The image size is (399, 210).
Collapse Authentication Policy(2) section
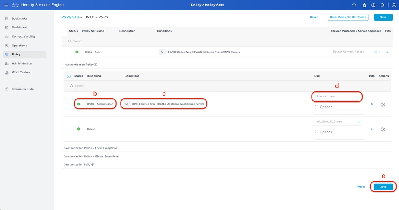pos(64,65)
